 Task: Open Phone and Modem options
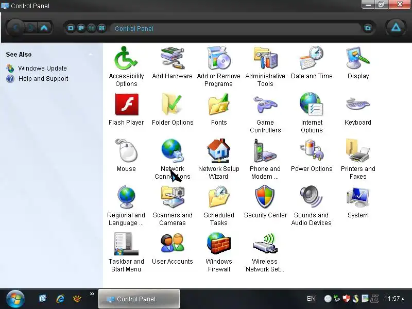click(x=265, y=159)
